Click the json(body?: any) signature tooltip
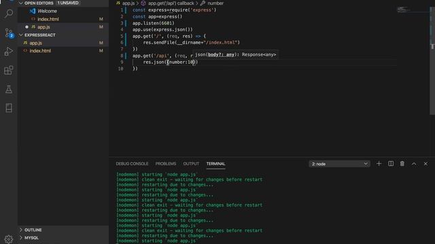The height and width of the screenshot is (244, 435). (x=236, y=55)
